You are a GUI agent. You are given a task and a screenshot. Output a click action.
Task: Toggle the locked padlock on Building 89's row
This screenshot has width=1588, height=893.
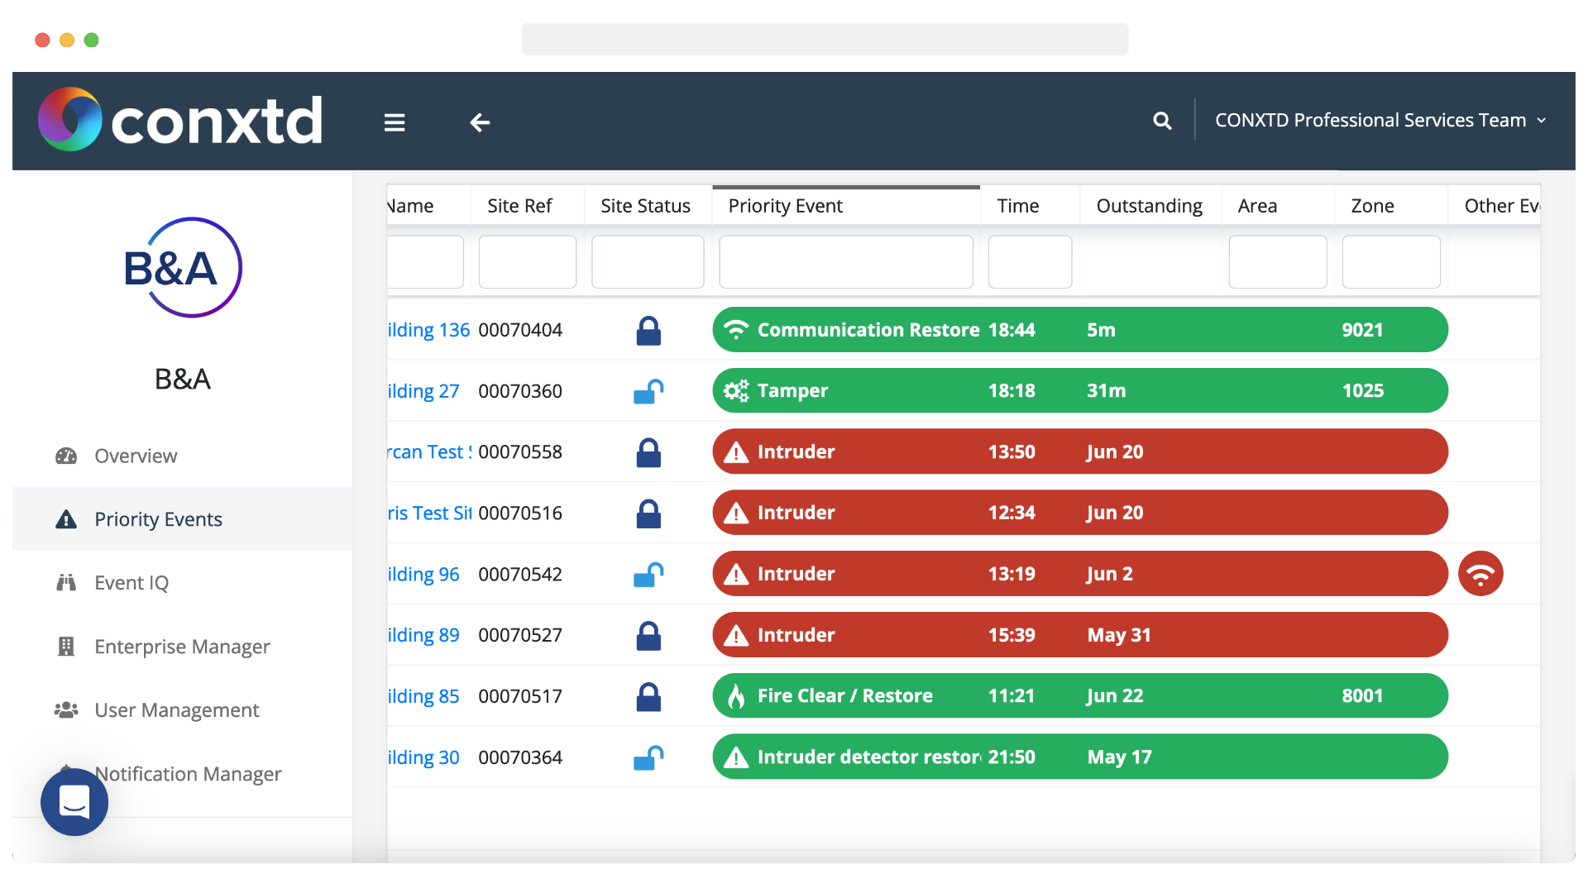coord(648,635)
